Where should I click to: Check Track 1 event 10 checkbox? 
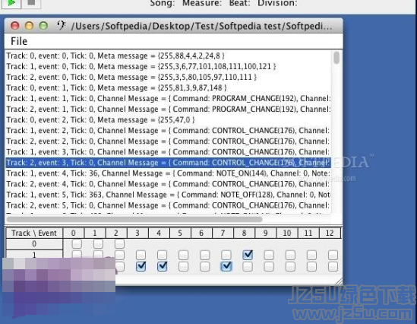pos(290,255)
